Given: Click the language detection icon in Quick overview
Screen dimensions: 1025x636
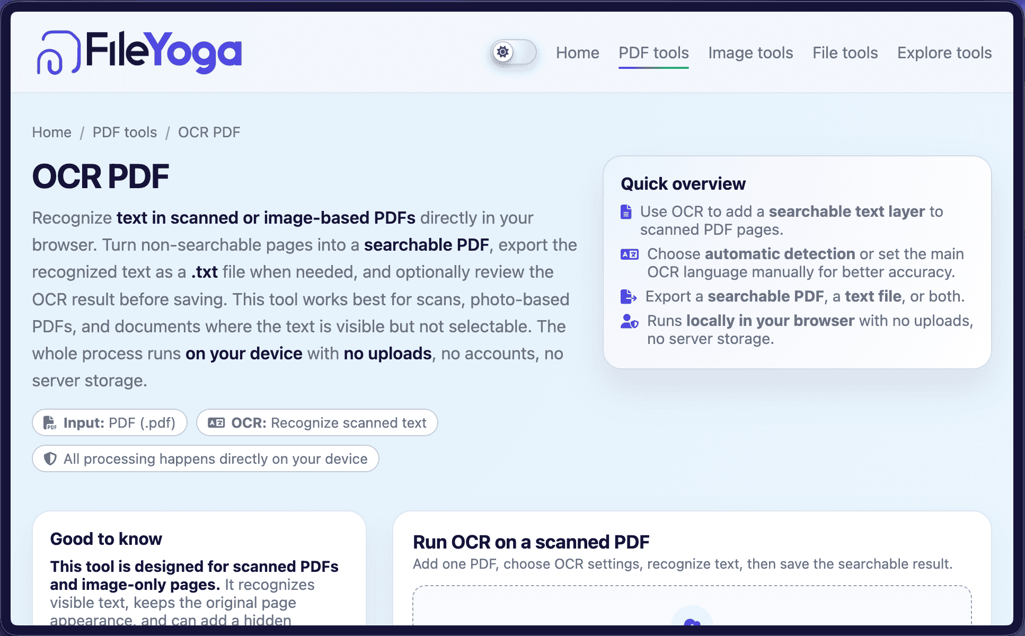Looking at the screenshot, I should (x=630, y=254).
